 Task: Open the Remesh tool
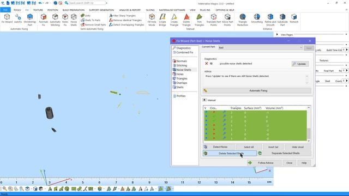point(294,19)
